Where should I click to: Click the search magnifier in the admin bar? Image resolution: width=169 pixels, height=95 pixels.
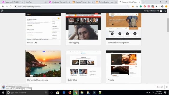click(165, 11)
